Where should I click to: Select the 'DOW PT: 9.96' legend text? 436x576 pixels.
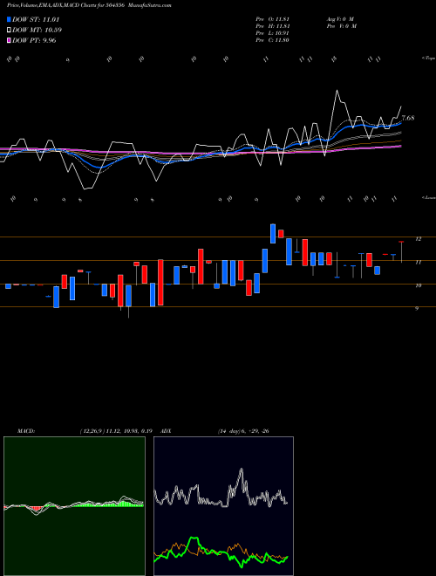34,40
